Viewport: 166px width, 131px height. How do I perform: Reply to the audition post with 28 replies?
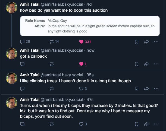[23, 42]
